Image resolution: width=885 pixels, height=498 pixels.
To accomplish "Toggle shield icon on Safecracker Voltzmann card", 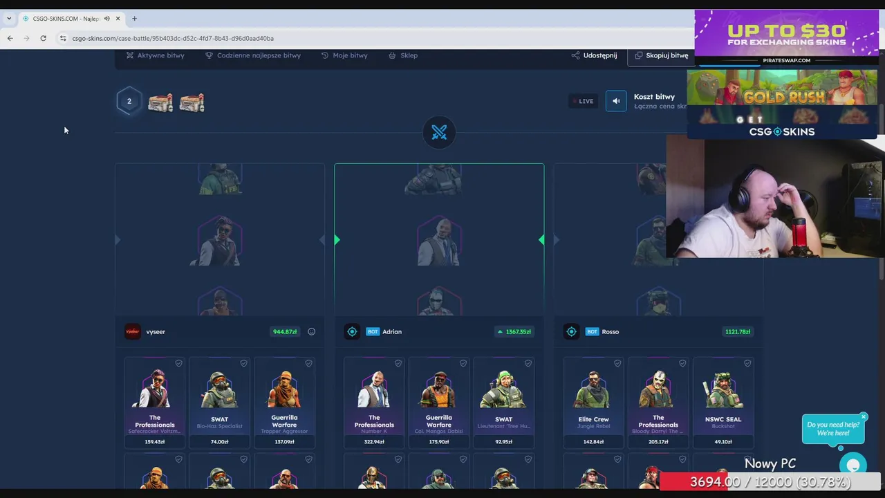I will [178, 363].
